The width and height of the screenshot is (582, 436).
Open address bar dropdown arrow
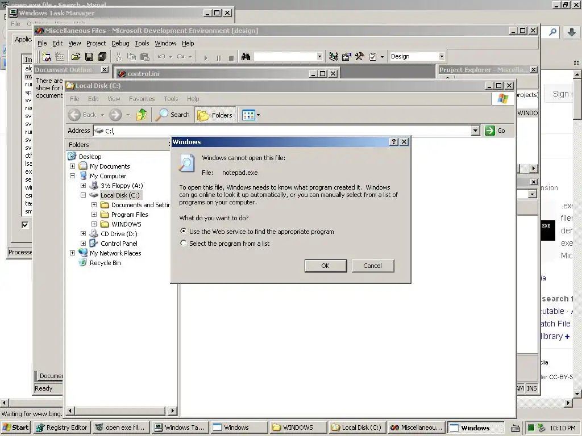(x=476, y=131)
